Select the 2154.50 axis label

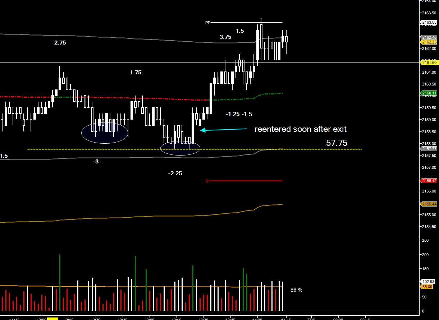tap(429, 226)
